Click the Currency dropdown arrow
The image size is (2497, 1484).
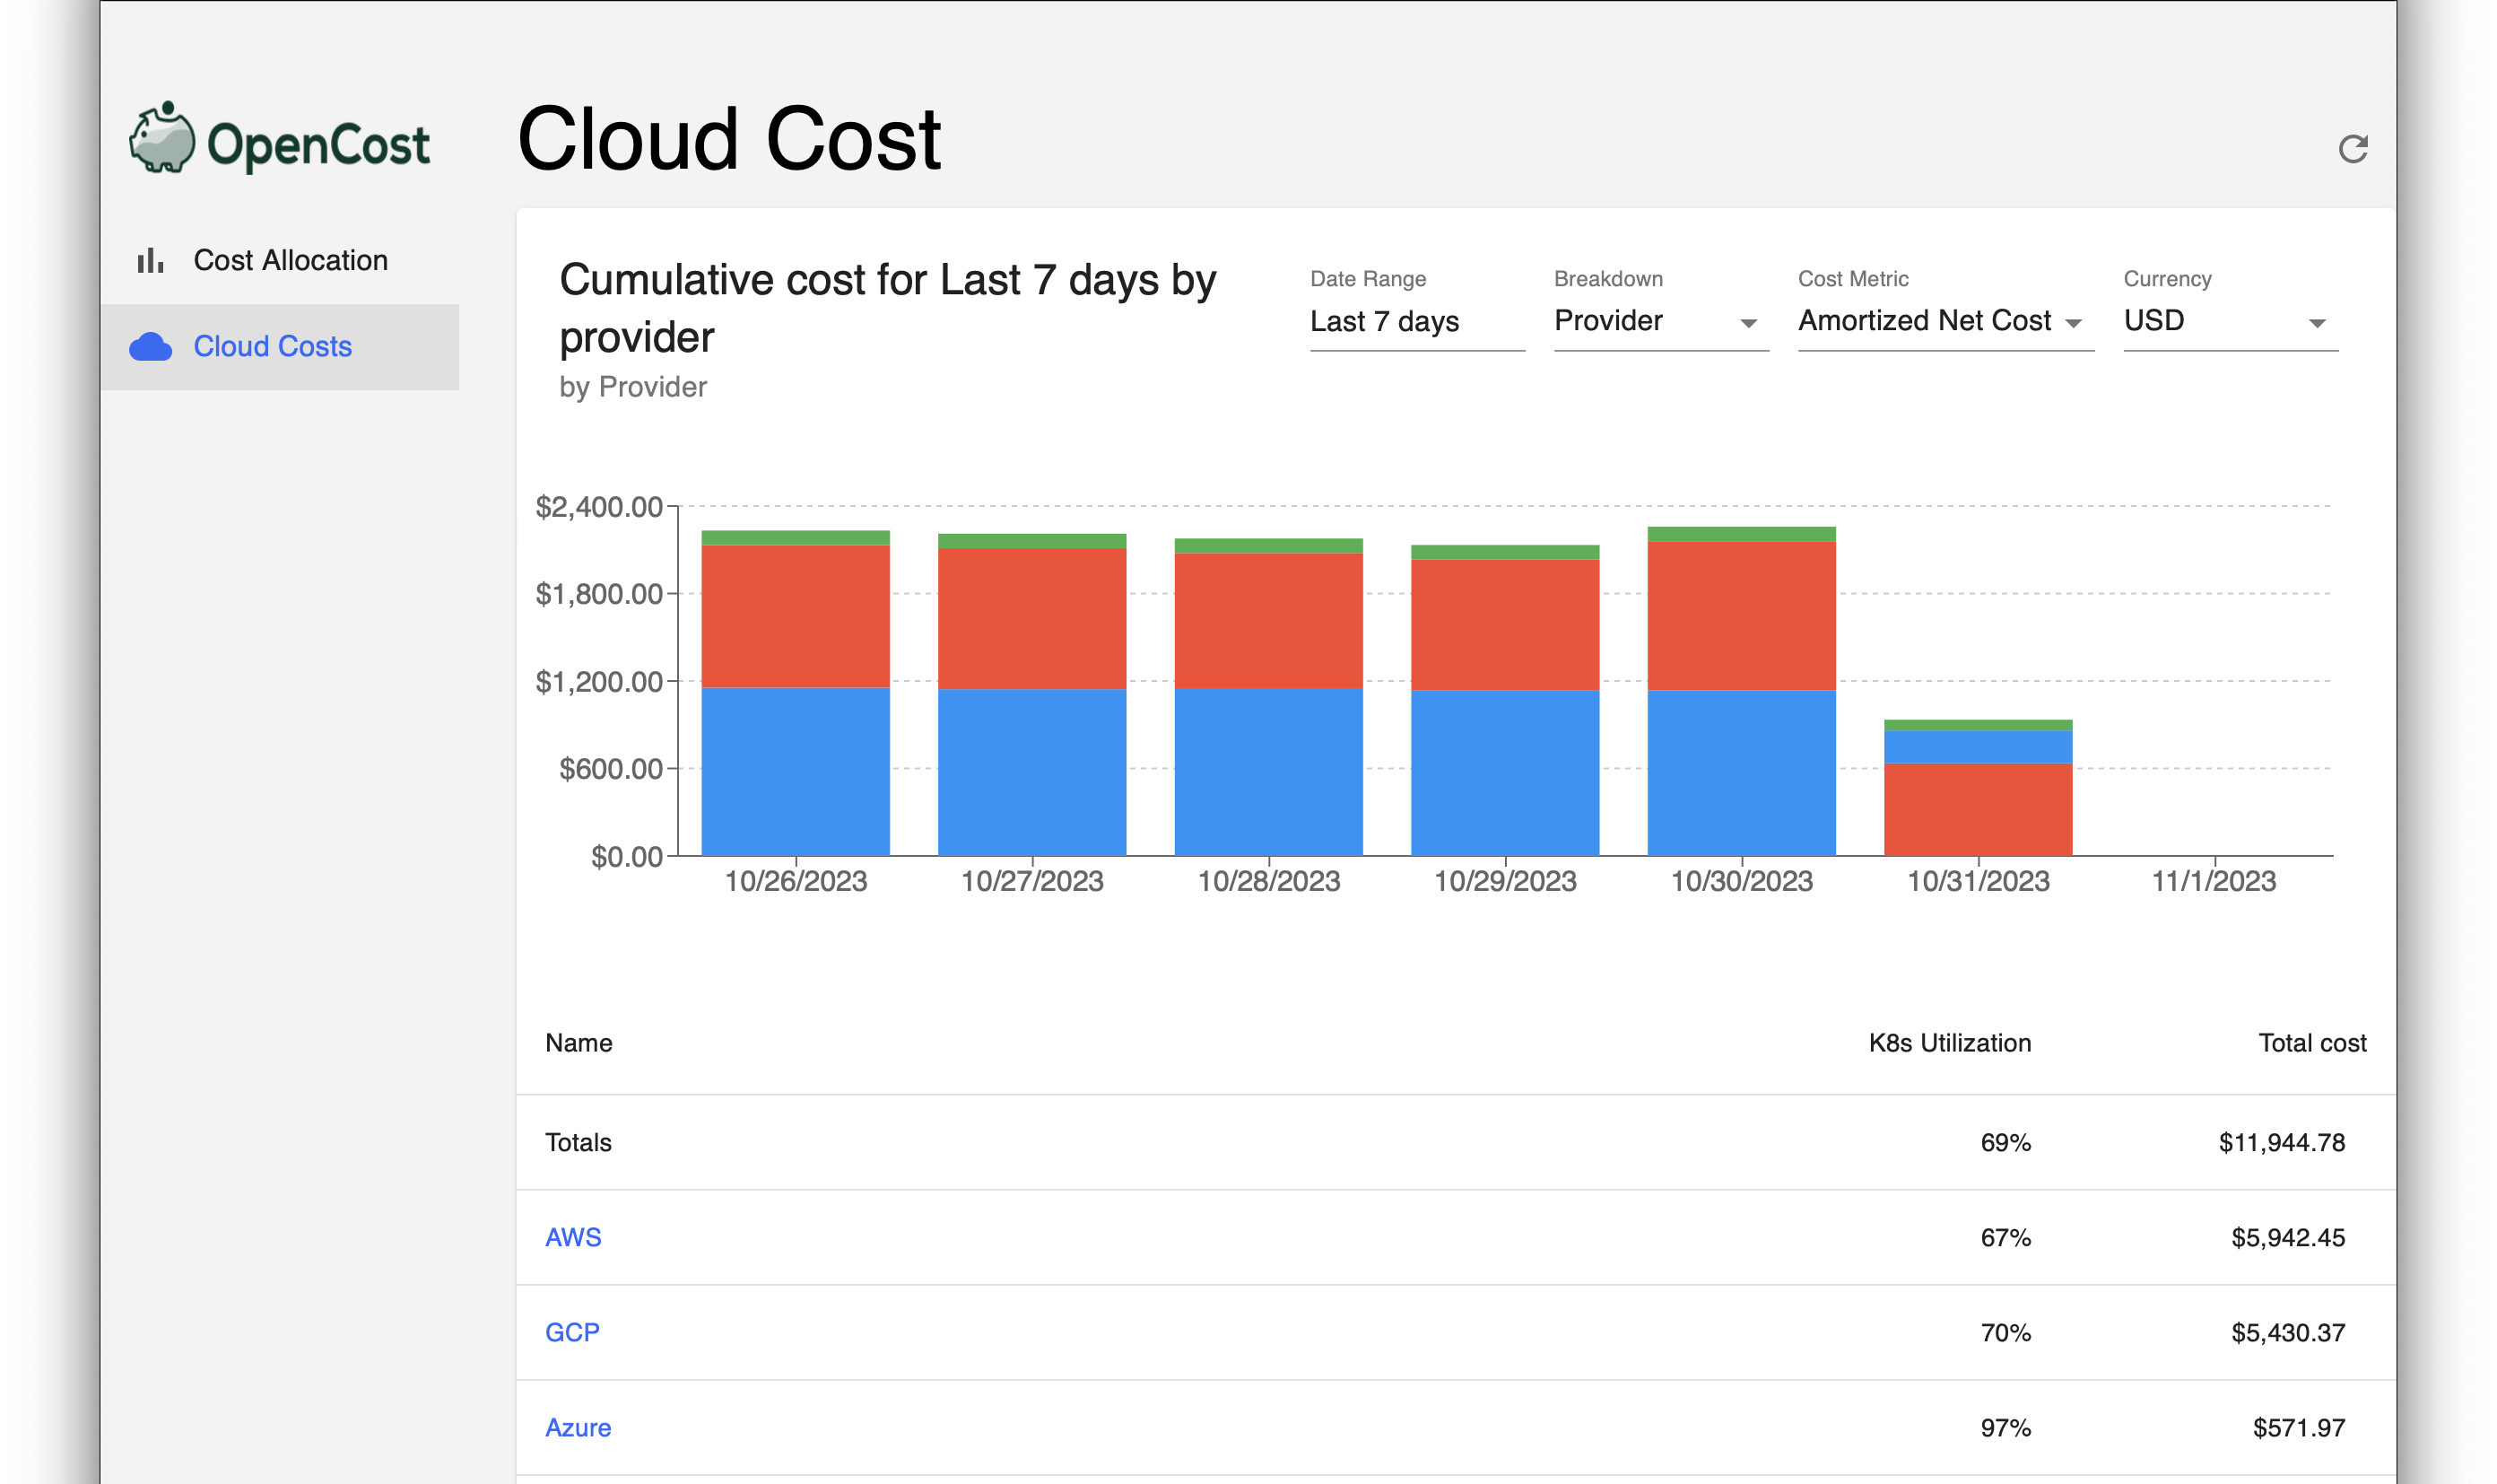click(x=2319, y=322)
